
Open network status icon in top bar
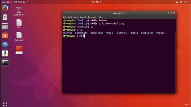(x=177, y=2)
